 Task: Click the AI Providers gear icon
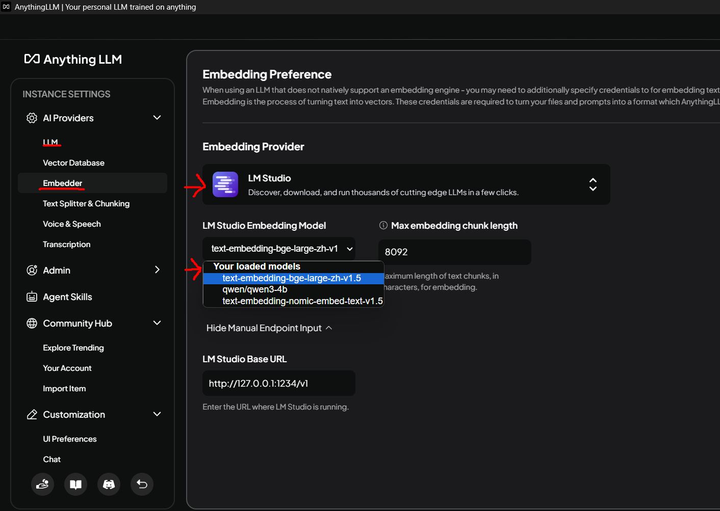click(31, 118)
